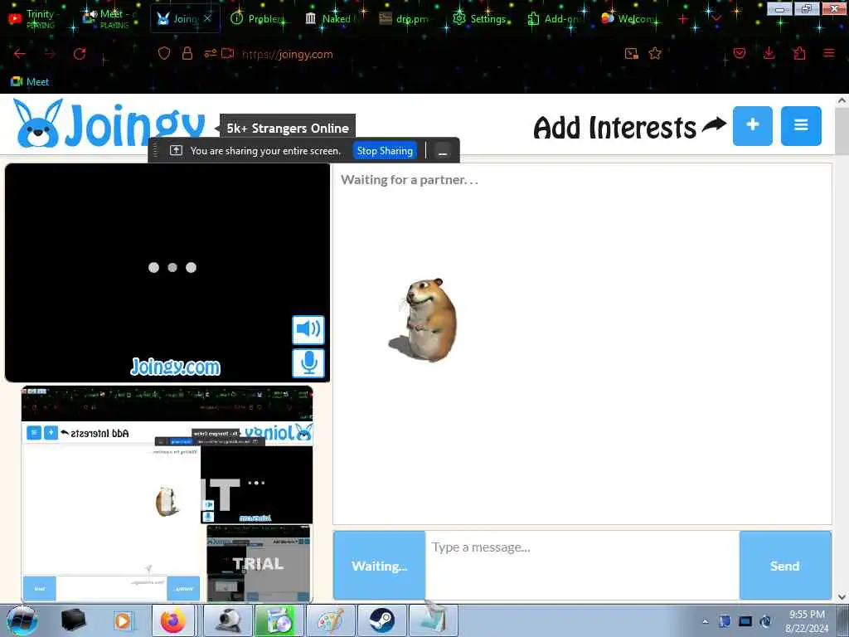The width and height of the screenshot is (849, 637).
Task: Go back with the back arrow
Action: [x=20, y=54]
